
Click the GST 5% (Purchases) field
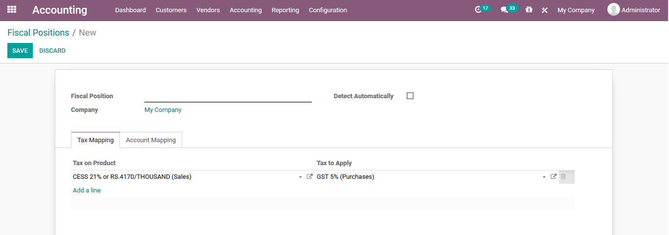pos(432,177)
